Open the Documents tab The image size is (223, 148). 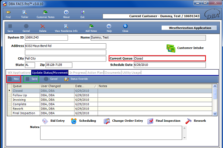click(x=113, y=73)
